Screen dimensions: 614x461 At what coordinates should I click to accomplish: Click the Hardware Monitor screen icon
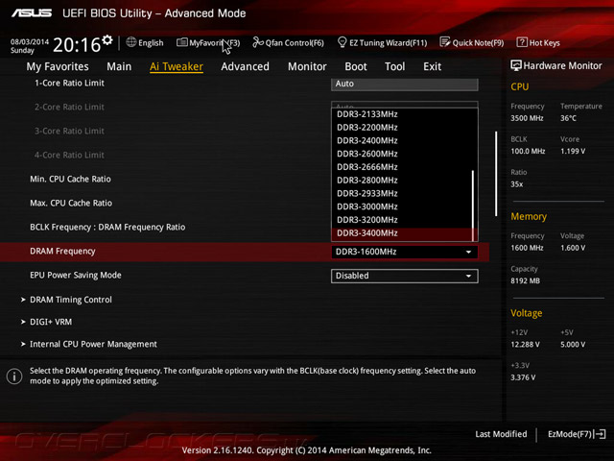(516, 65)
